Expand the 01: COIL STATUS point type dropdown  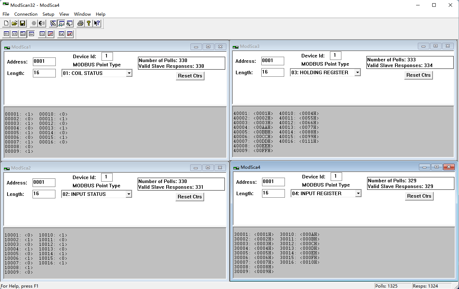(129, 73)
